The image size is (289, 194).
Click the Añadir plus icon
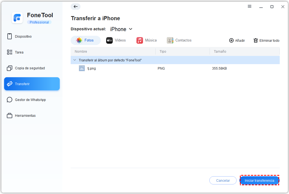[231, 40]
